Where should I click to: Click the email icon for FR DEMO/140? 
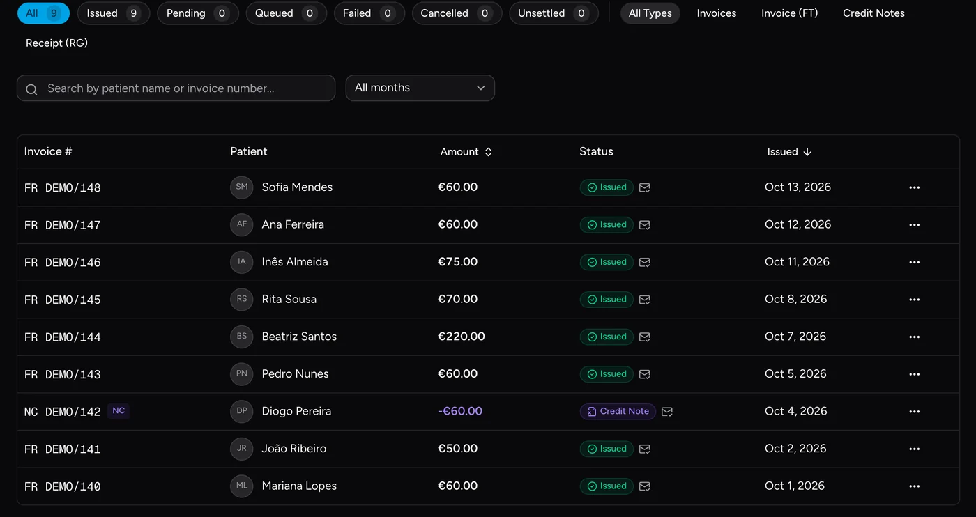point(645,486)
